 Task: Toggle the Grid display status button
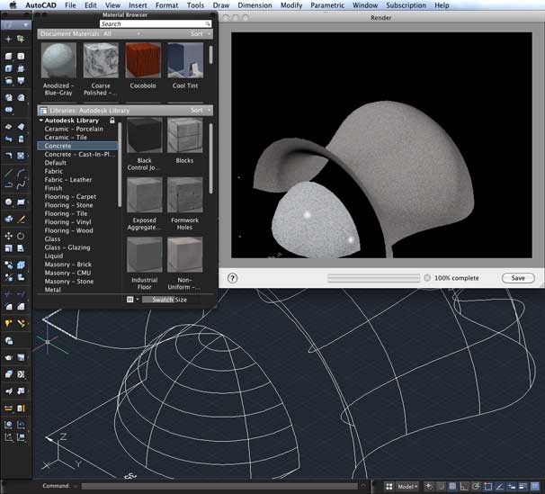[x=452, y=487]
